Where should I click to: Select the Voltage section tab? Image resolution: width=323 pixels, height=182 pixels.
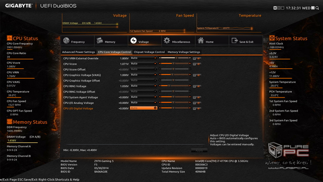pos(145,41)
